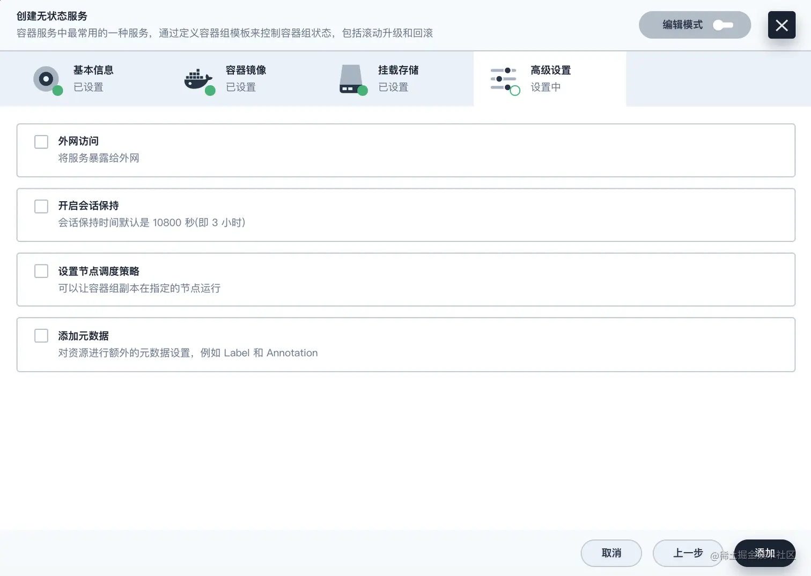Check the 开启会话保持 option
Image resolution: width=811 pixels, height=576 pixels.
[41, 206]
